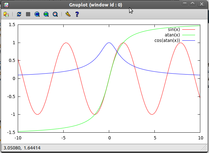The width and height of the screenshot is (209, 153).
Task: Apply next zoom settings
Action: click(46, 14)
